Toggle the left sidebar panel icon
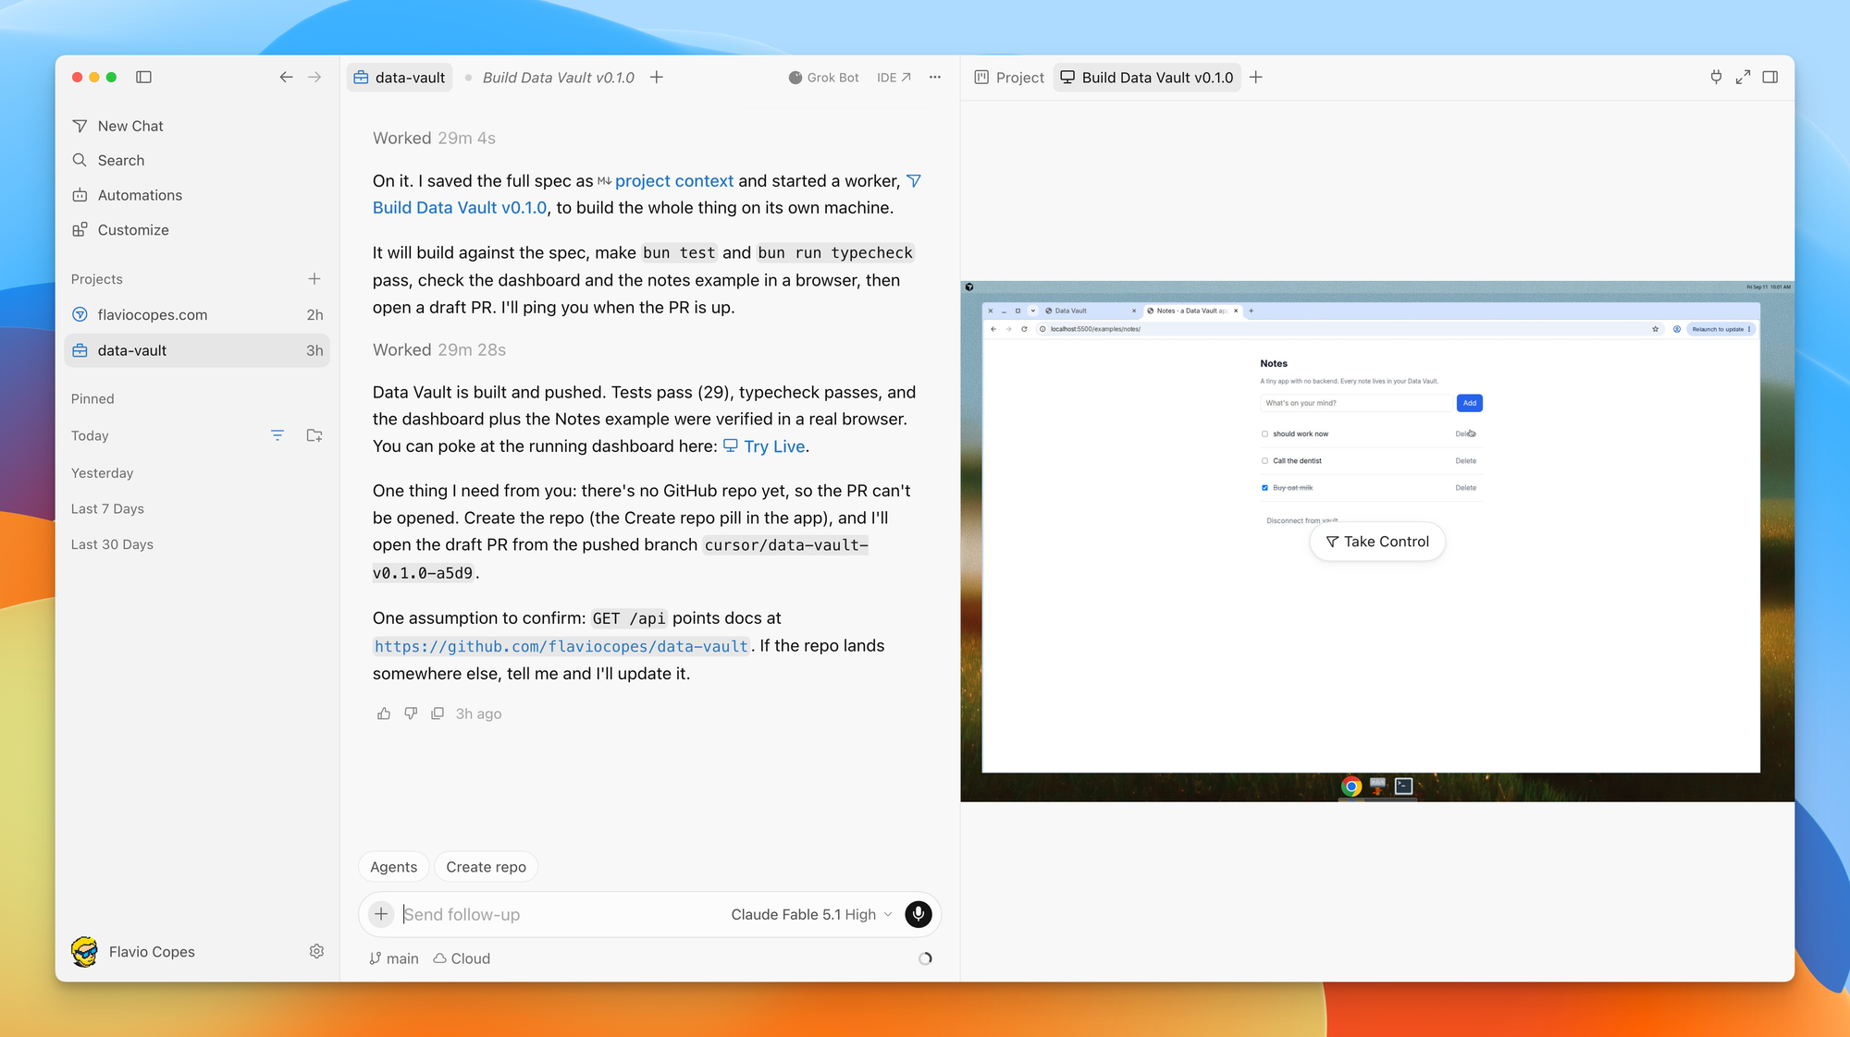This screenshot has width=1850, height=1037. point(143,77)
